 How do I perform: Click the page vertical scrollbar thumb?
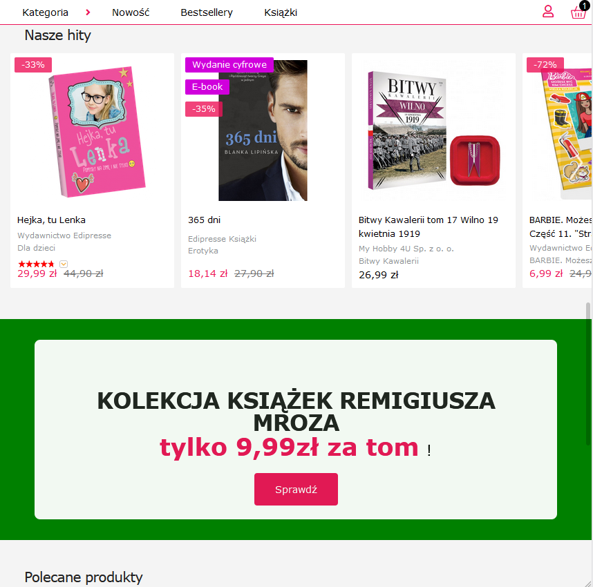click(x=588, y=311)
